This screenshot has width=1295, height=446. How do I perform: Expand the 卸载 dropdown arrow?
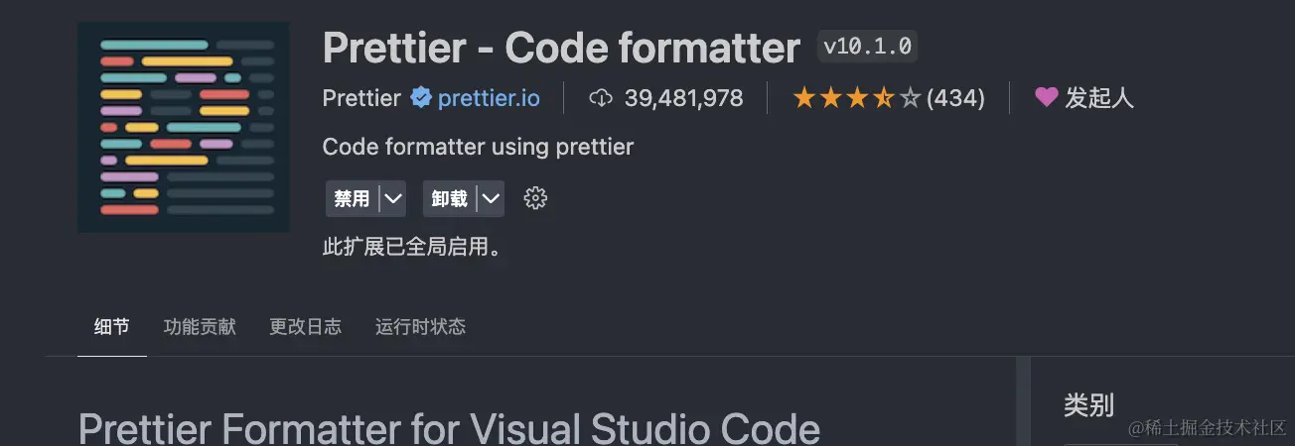click(x=491, y=198)
